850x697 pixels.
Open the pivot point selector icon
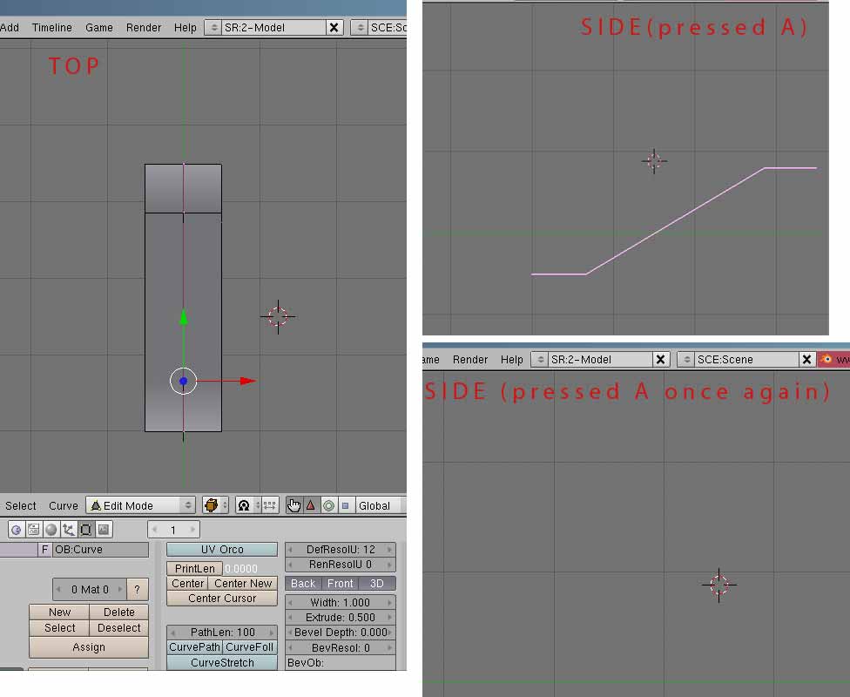pos(244,505)
